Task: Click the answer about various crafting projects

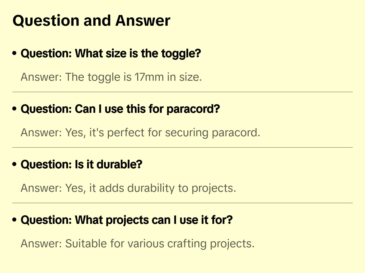Action: tap(137, 243)
